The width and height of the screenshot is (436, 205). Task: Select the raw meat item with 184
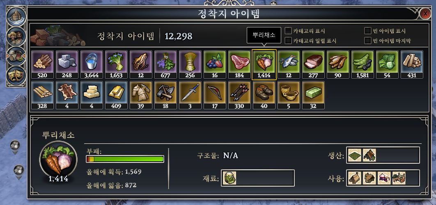click(239, 64)
